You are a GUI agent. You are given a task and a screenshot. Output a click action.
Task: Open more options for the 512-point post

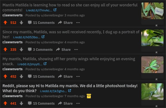point(78,22)
